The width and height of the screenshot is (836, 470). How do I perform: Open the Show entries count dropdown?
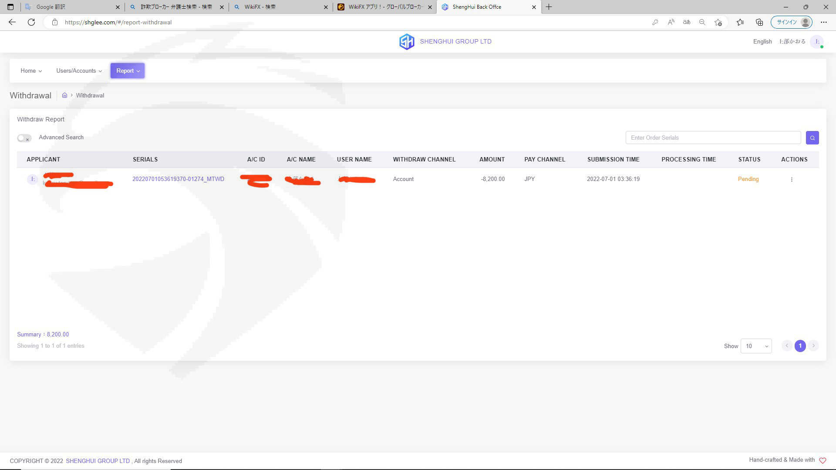pos(756,346)
